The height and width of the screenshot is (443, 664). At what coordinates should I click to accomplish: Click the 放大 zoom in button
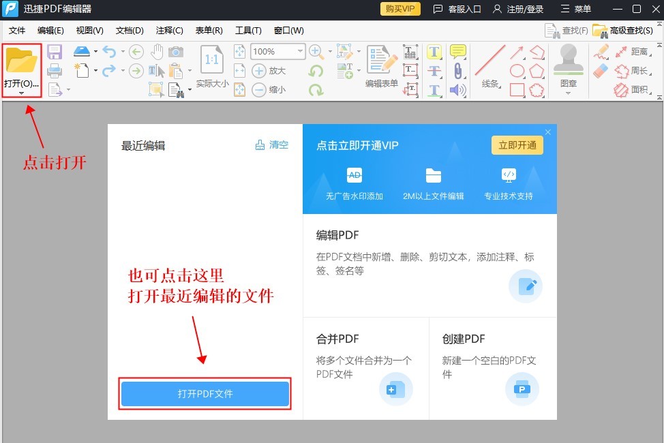269,71
